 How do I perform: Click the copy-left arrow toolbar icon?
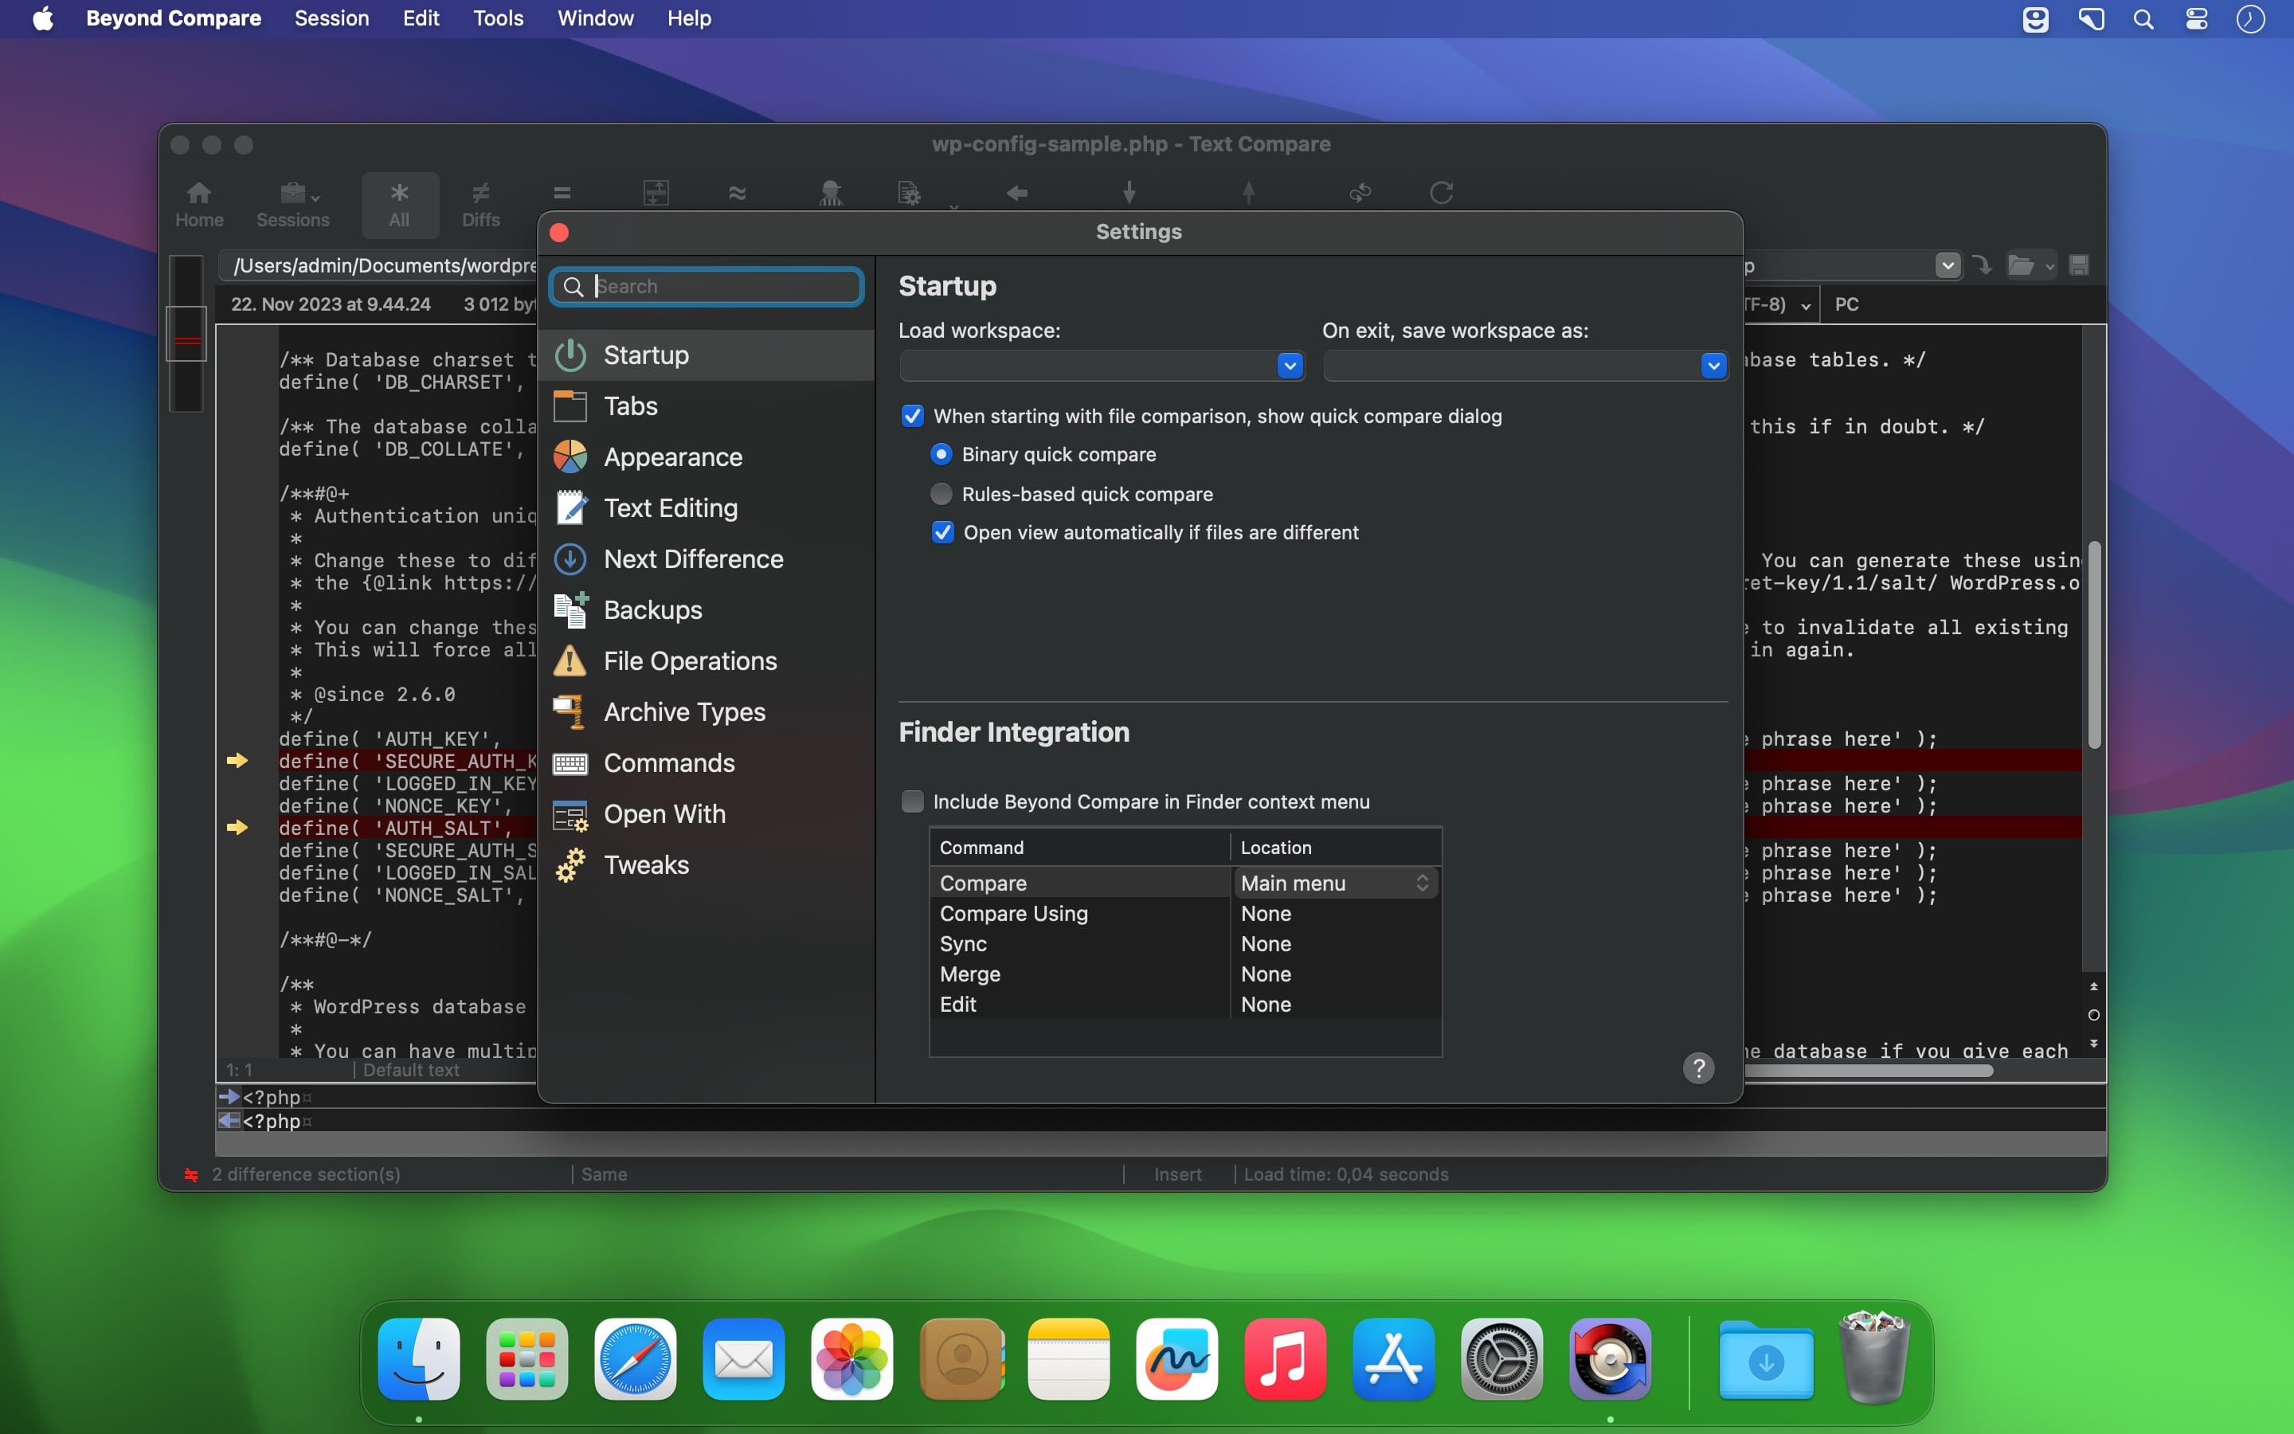coord(1017,194)
